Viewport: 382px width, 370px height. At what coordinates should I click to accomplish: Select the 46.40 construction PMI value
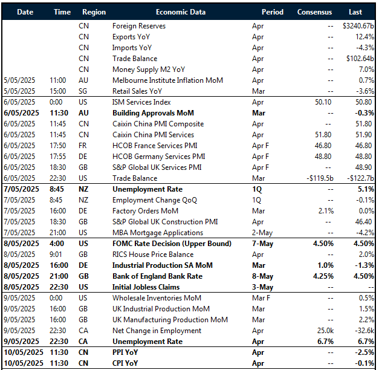(363, 222)
